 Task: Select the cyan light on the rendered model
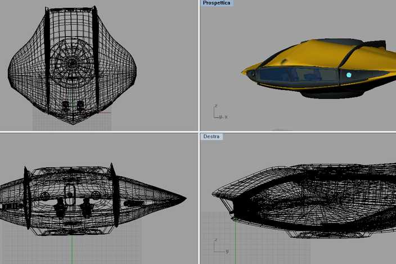coord(349,75)
